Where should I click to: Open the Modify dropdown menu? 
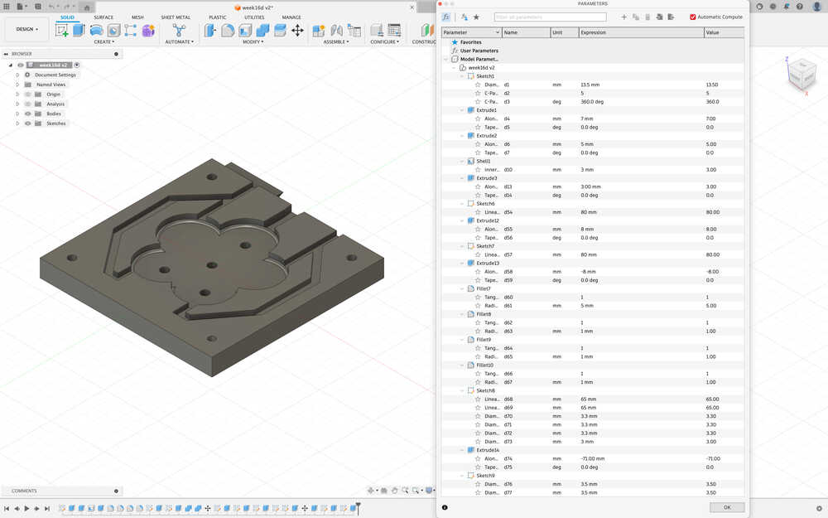pos(253,41)
